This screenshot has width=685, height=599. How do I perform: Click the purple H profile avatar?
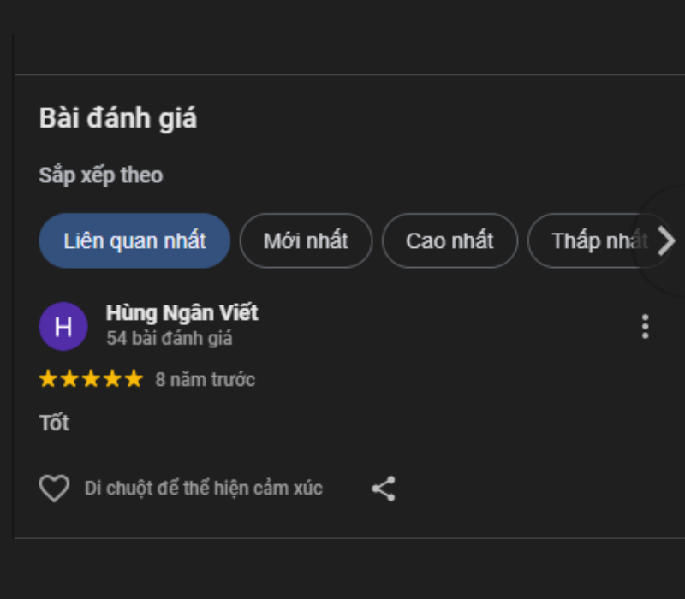63,326
